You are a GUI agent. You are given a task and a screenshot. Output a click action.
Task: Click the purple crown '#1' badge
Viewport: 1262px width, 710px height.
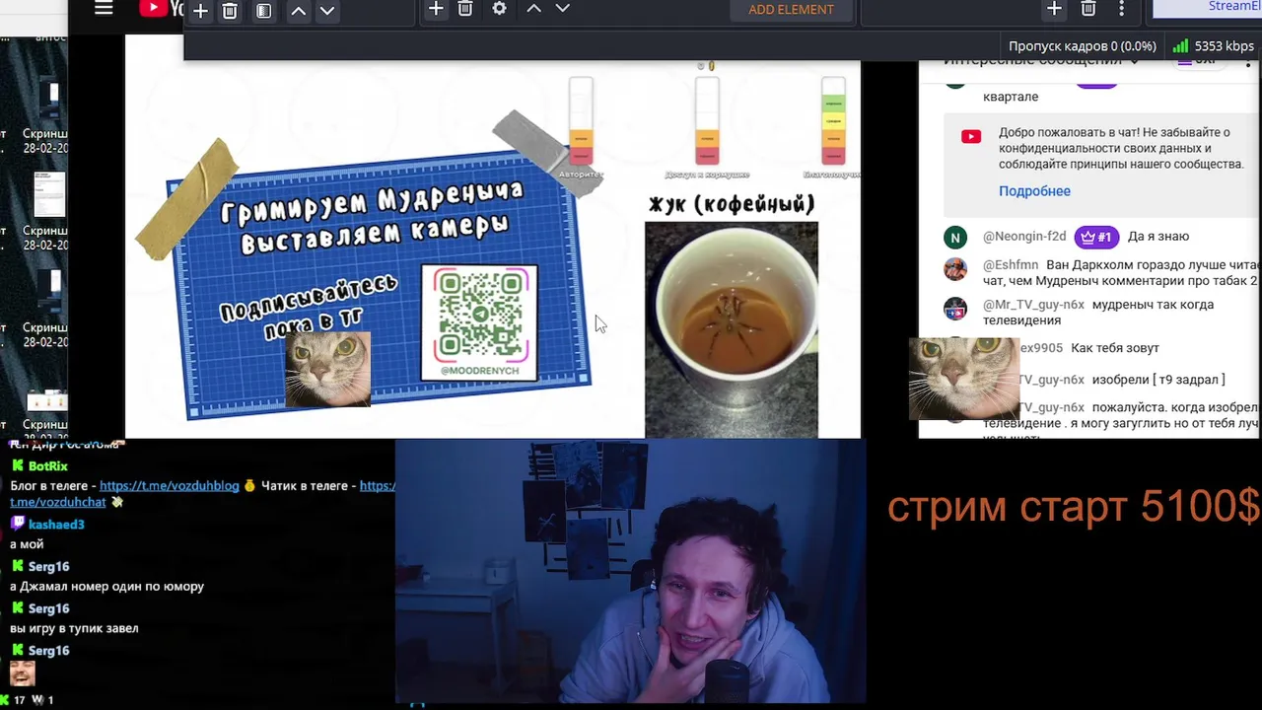point(1095,237)
